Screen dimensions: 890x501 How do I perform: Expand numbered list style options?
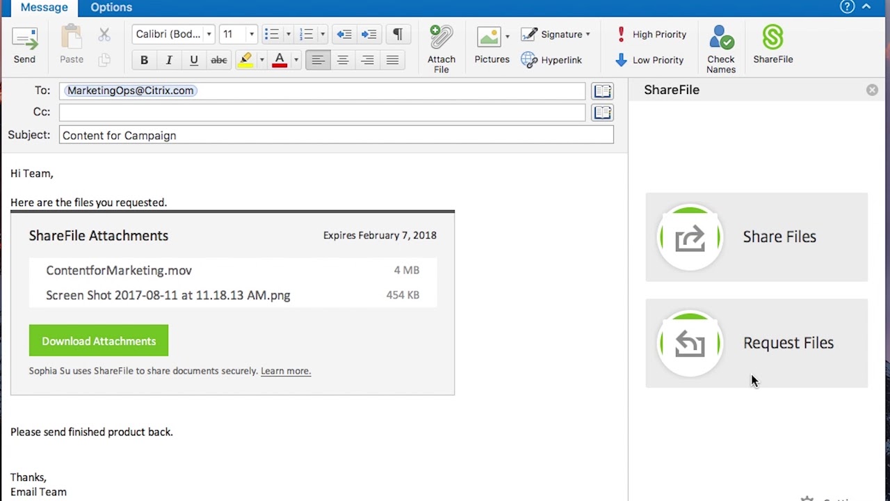tap(322, 34)
